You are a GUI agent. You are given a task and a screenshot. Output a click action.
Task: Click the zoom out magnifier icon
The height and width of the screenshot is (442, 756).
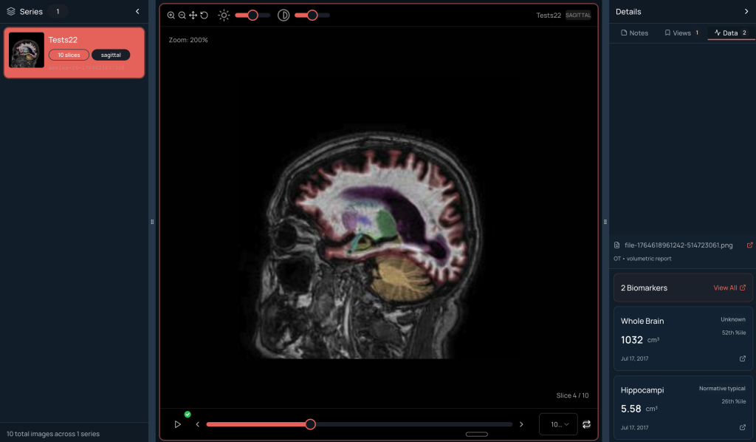click(x=182, y=15)
